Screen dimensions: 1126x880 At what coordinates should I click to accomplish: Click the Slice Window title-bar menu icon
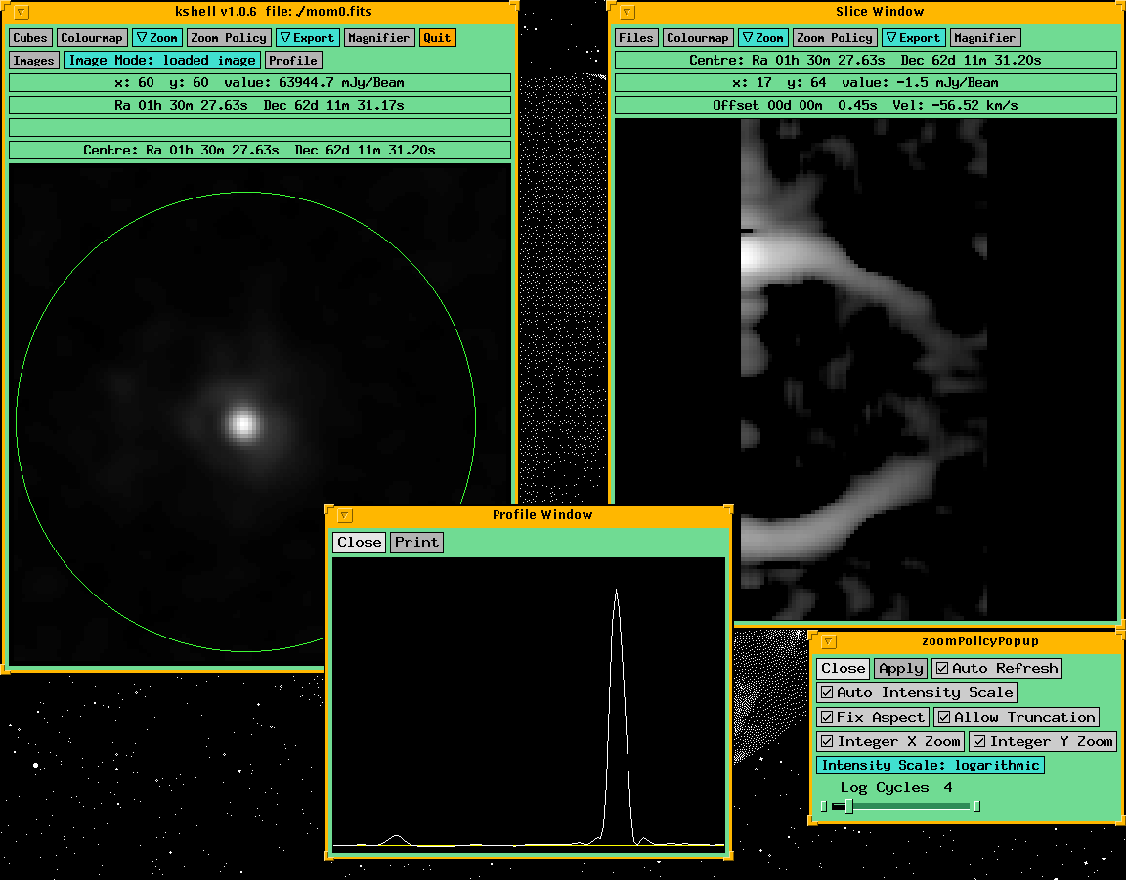pos(628,13)
